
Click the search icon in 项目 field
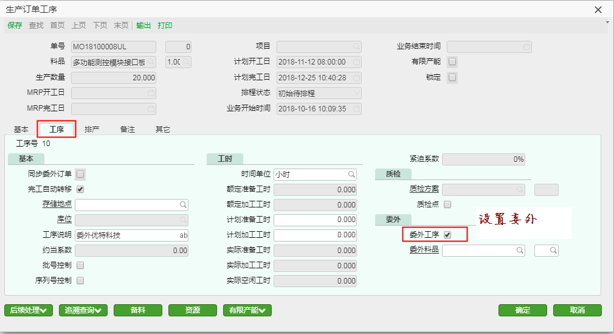[x=356, y=47]
